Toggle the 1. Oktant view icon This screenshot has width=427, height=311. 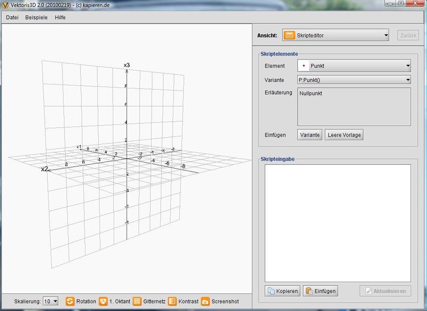pyautogui.click(x=104, y=301)
